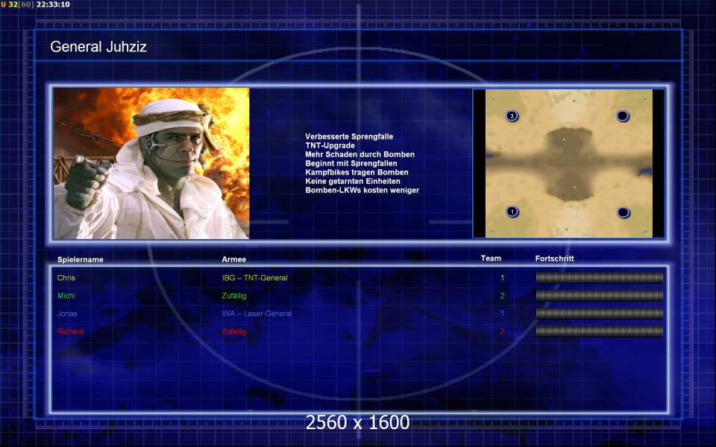
Task: Click IBG – TNT-General army entry
Action: point(255,278)
